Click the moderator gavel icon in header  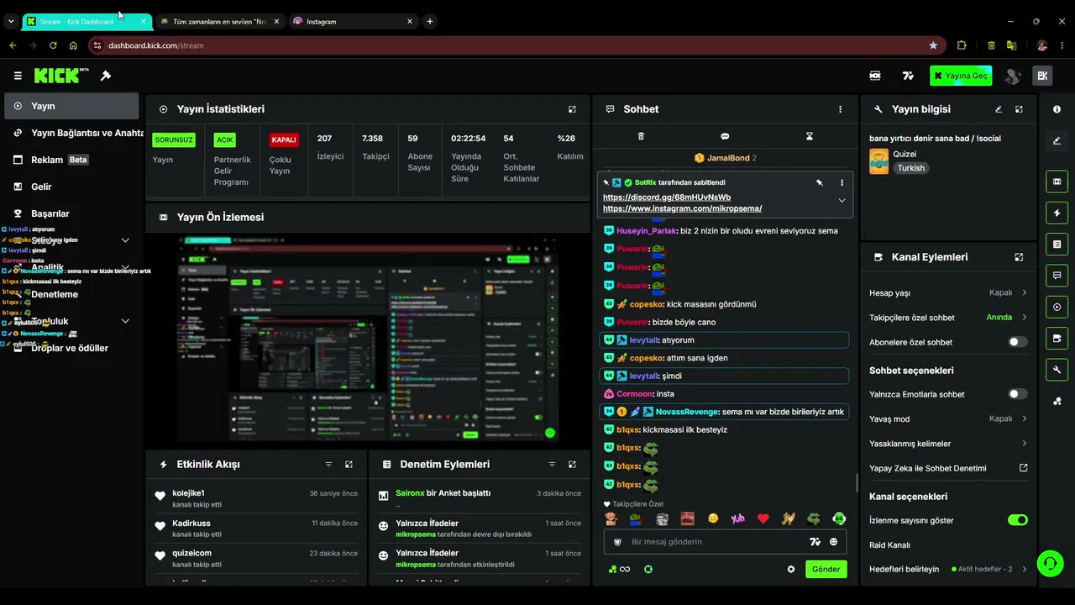click(x=106, y=76)
